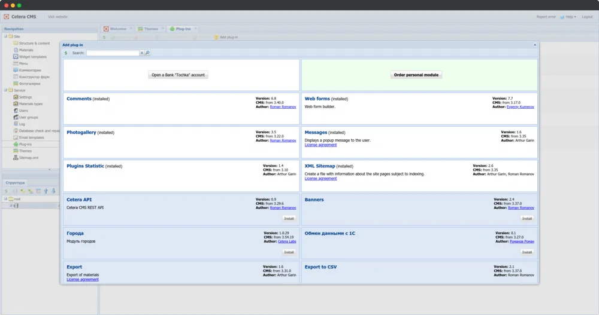Click the refresh icon in Add plug-in dialog
The height and width of the screenshot is (315, 599).
click(x=66, y=53)
